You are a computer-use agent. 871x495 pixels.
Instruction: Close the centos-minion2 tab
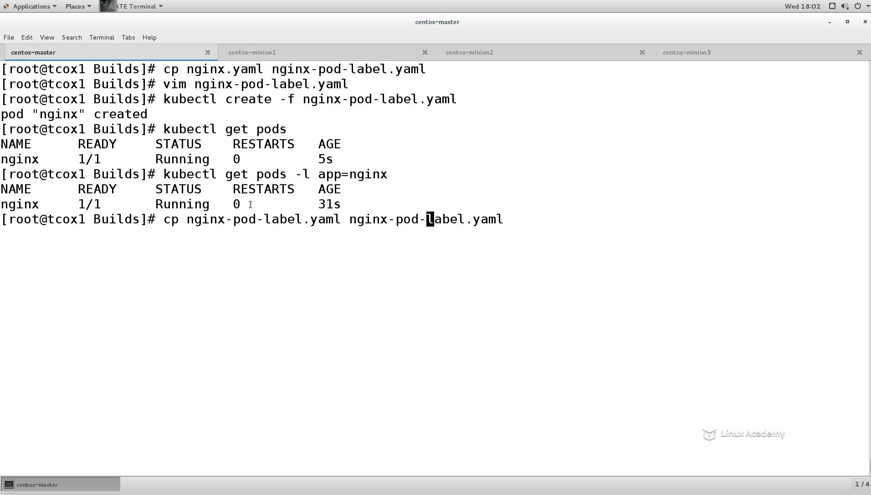[642, 52]
